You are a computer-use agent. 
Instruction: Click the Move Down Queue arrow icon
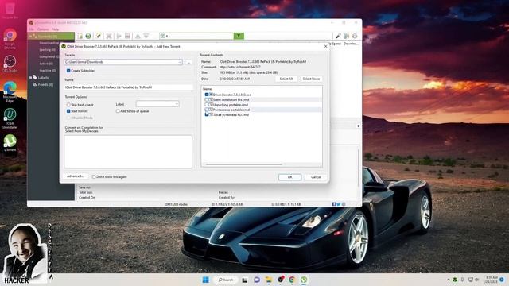(x=146, y=36)
